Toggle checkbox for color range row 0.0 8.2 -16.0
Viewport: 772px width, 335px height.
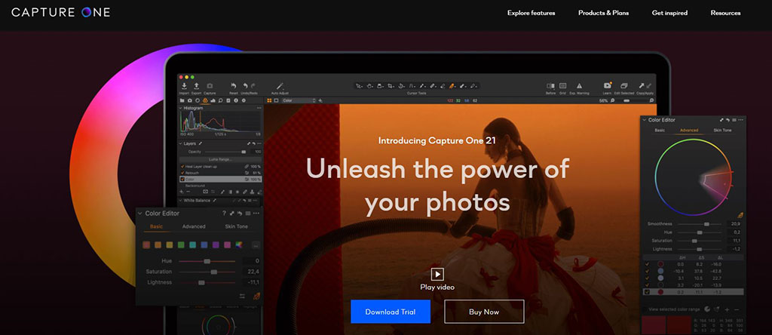pos(647,264)
